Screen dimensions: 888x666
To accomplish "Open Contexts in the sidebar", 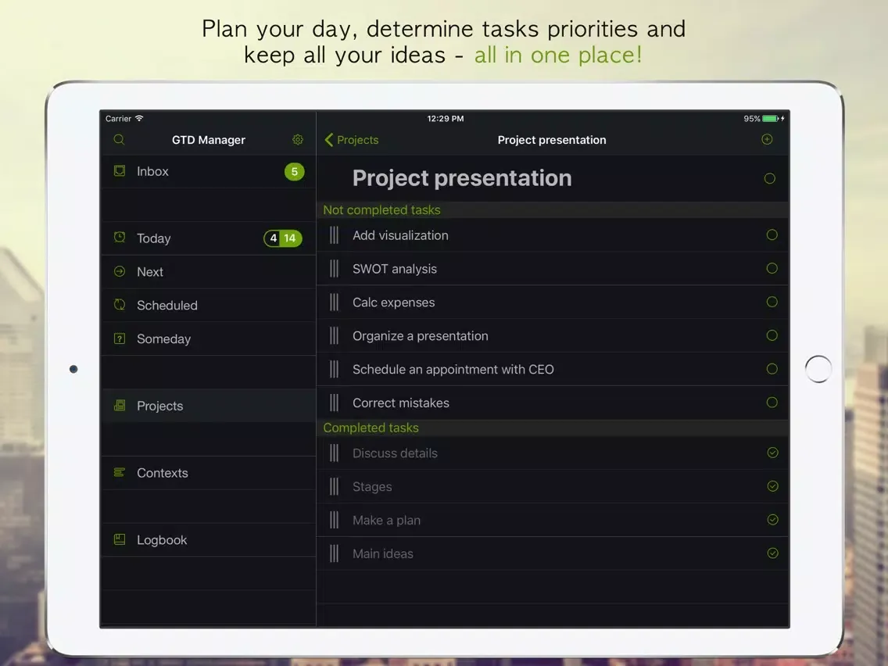I will tap(209, 473).
